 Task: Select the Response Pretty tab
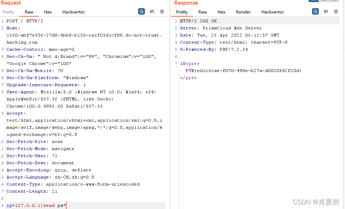pyautogui.click(x=182, y=12)
